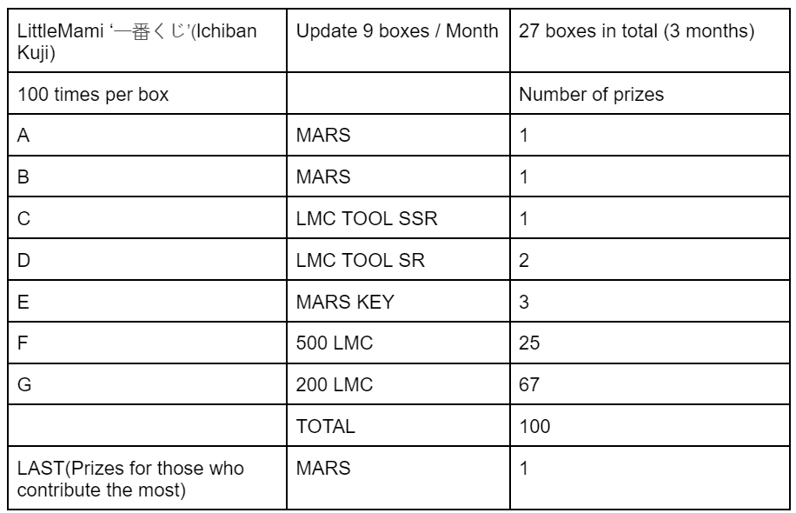Viewport: 796px width, 513px height.
Task: Click the MARS prize cell in row B
Action: pyautogui.click(x=398, y=177)
